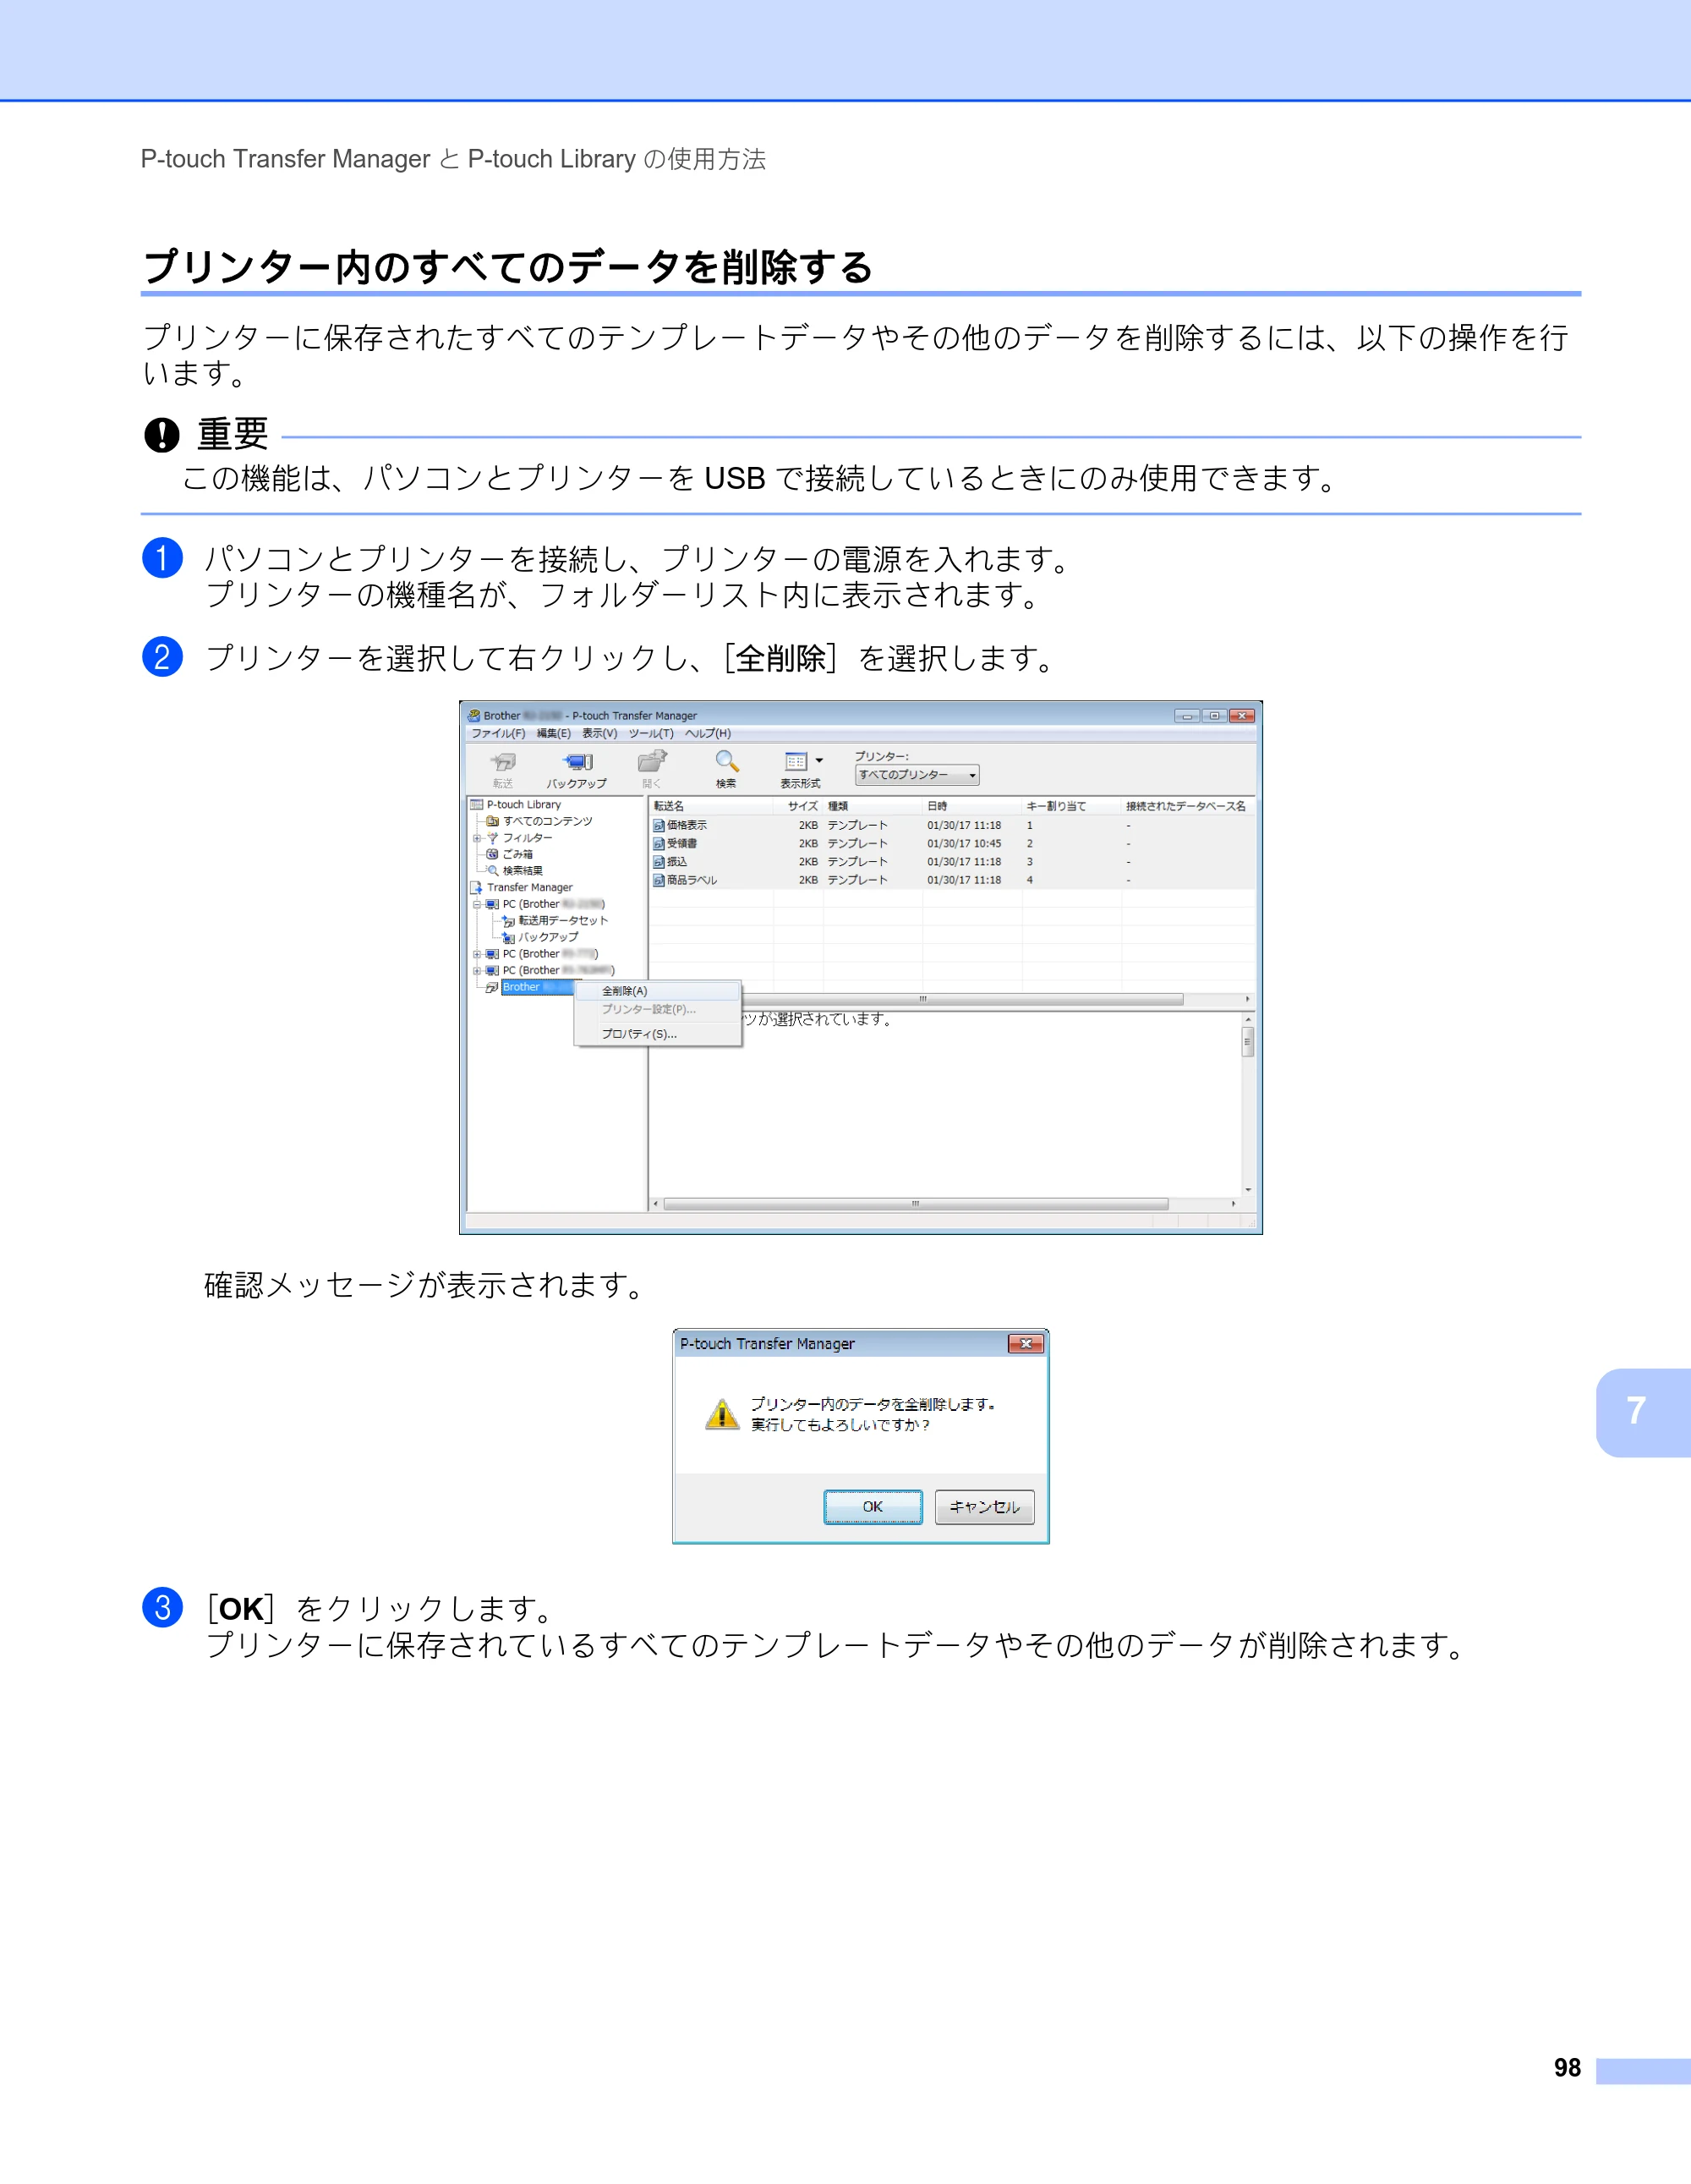Close the P-touch Transfer Manager confirmation dialog
The height and width of the screenshot is (2184, 1691).
point(1026,1344)
